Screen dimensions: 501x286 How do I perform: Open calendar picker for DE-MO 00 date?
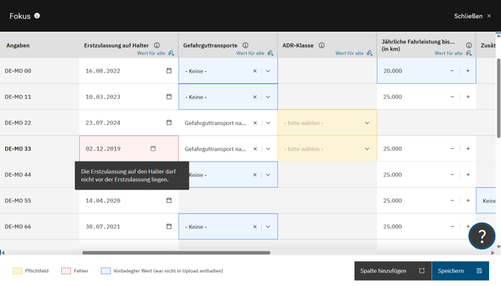[x=169, y=70]
